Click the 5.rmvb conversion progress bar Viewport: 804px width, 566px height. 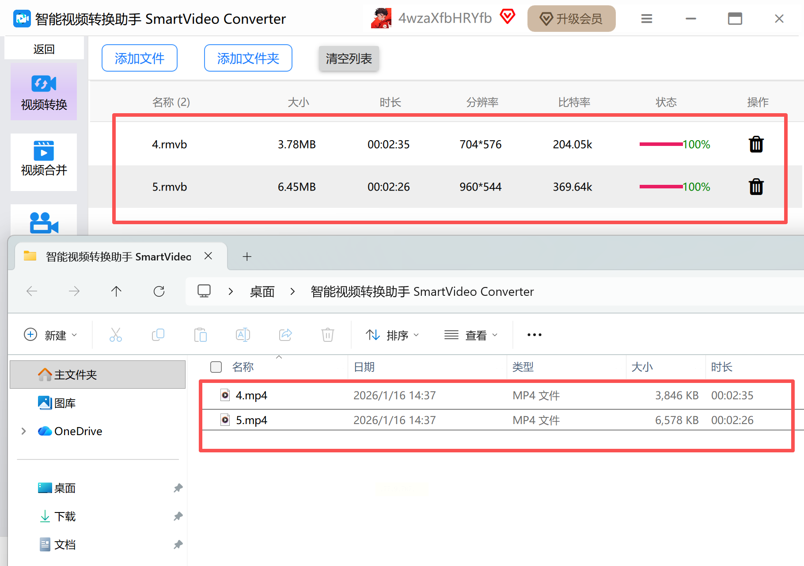point(661,187)
